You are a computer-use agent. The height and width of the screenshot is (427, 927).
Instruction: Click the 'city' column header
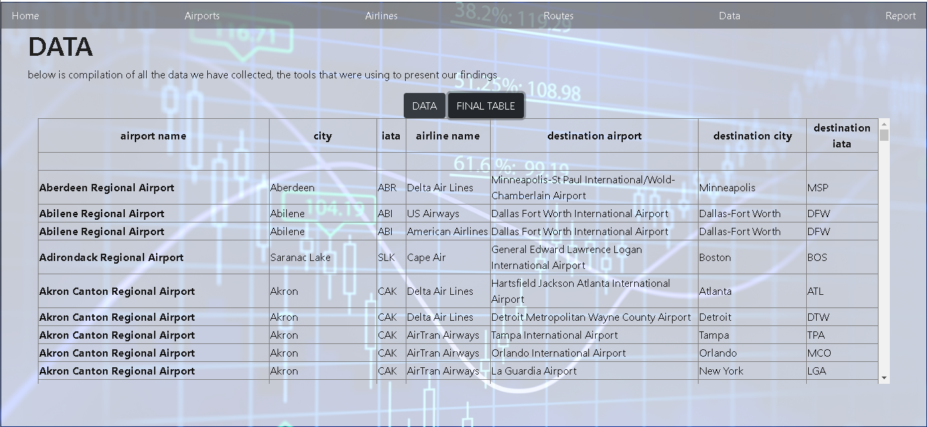(323, 135)
